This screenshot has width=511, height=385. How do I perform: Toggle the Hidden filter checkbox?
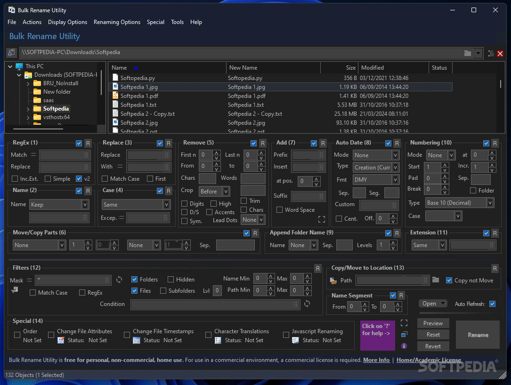170,280
